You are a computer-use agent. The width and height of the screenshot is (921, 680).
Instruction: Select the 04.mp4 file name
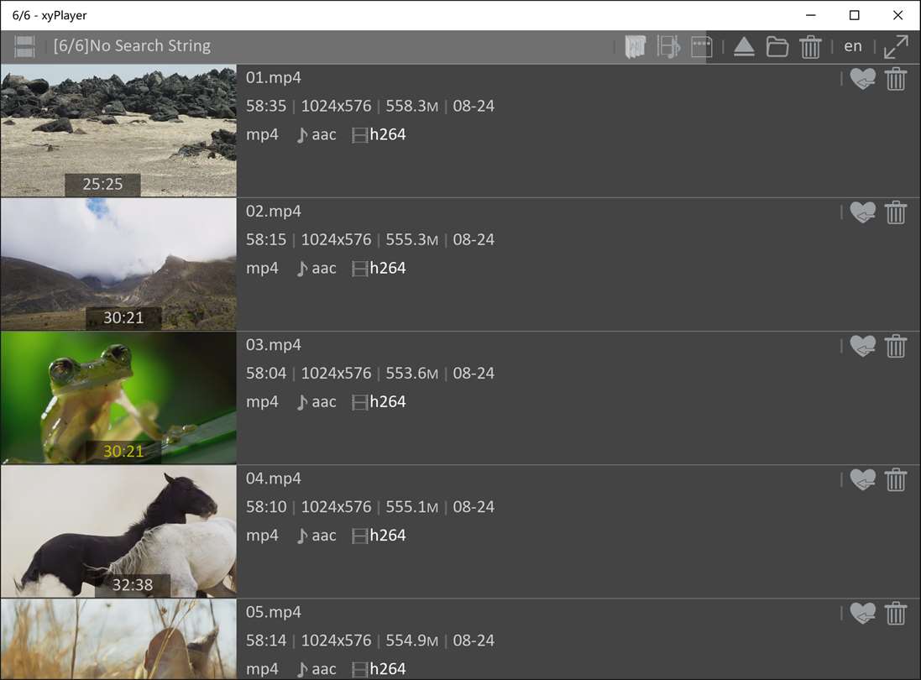pos(273,478)
